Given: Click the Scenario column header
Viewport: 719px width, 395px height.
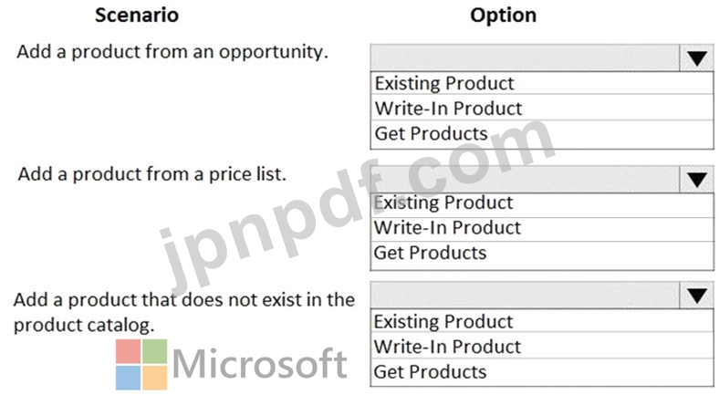Looking at the screenshot, I should (x=137, y=16).
